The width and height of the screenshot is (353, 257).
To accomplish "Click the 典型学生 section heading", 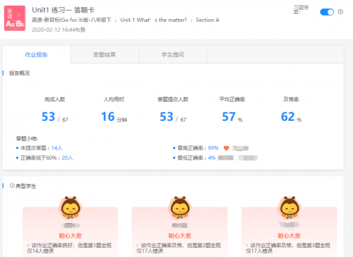I will point(26,186).
